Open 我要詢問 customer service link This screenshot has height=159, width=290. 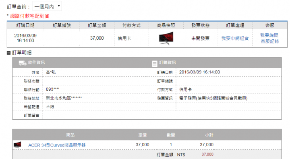tap(269, 35)
